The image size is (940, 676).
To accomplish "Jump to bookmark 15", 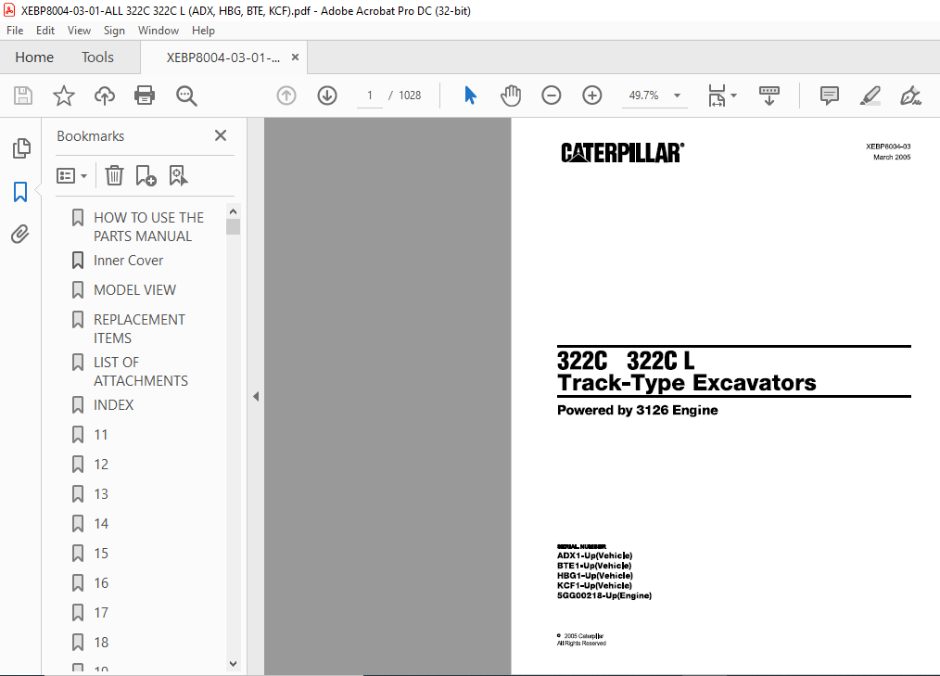I will click(101, 554).
